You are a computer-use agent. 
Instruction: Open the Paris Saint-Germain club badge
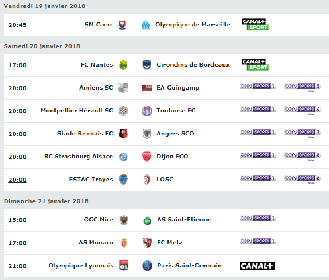(147, 266)
